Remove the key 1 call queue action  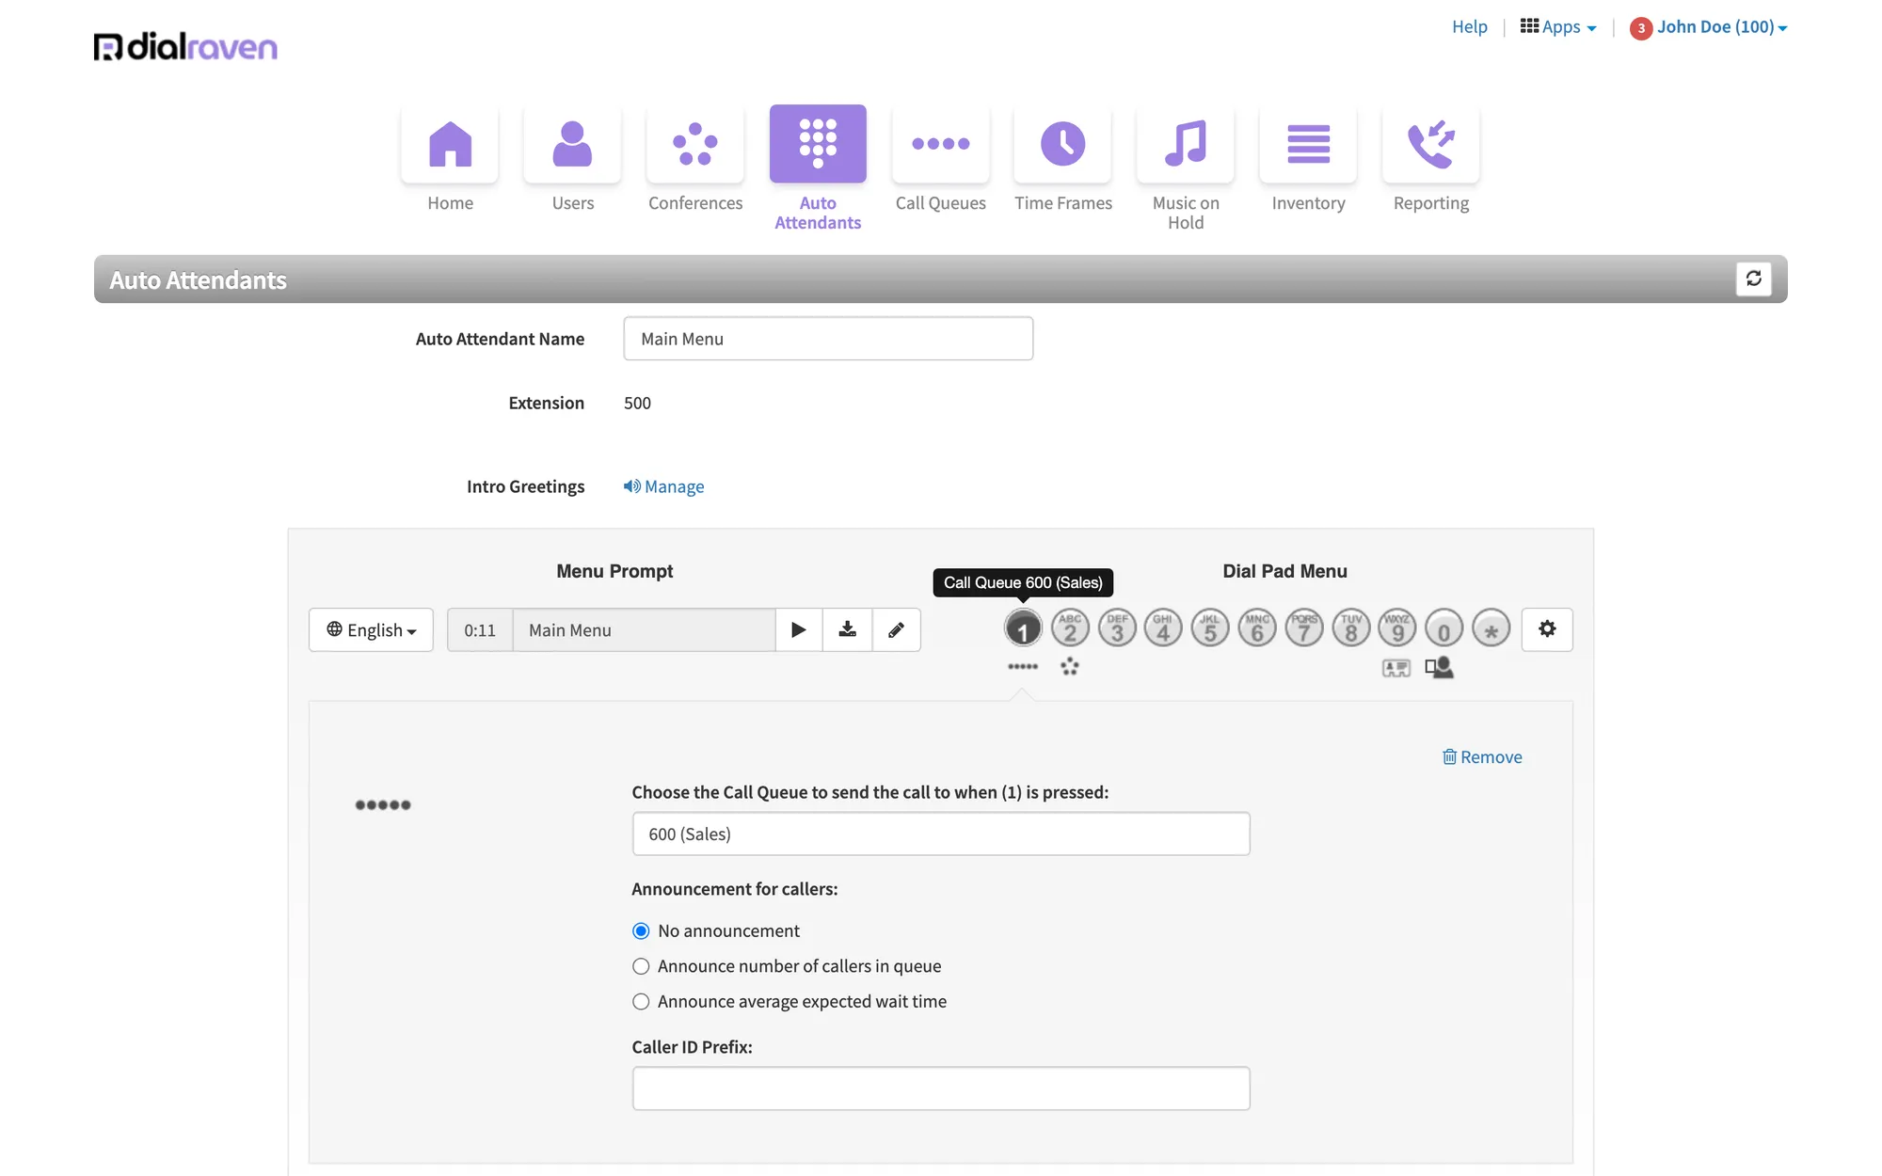[x=1482, y=757]
